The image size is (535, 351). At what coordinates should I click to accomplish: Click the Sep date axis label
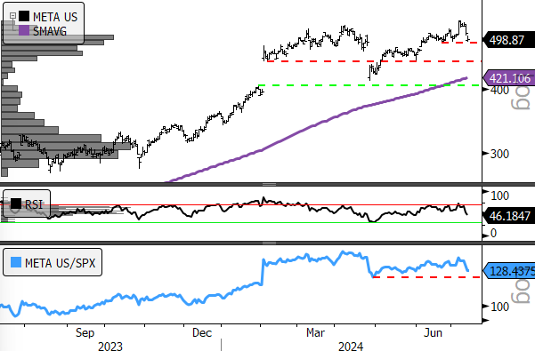point(85,332)
